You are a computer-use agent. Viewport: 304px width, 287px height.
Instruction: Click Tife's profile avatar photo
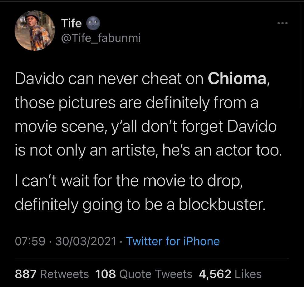tap(35, 31)
